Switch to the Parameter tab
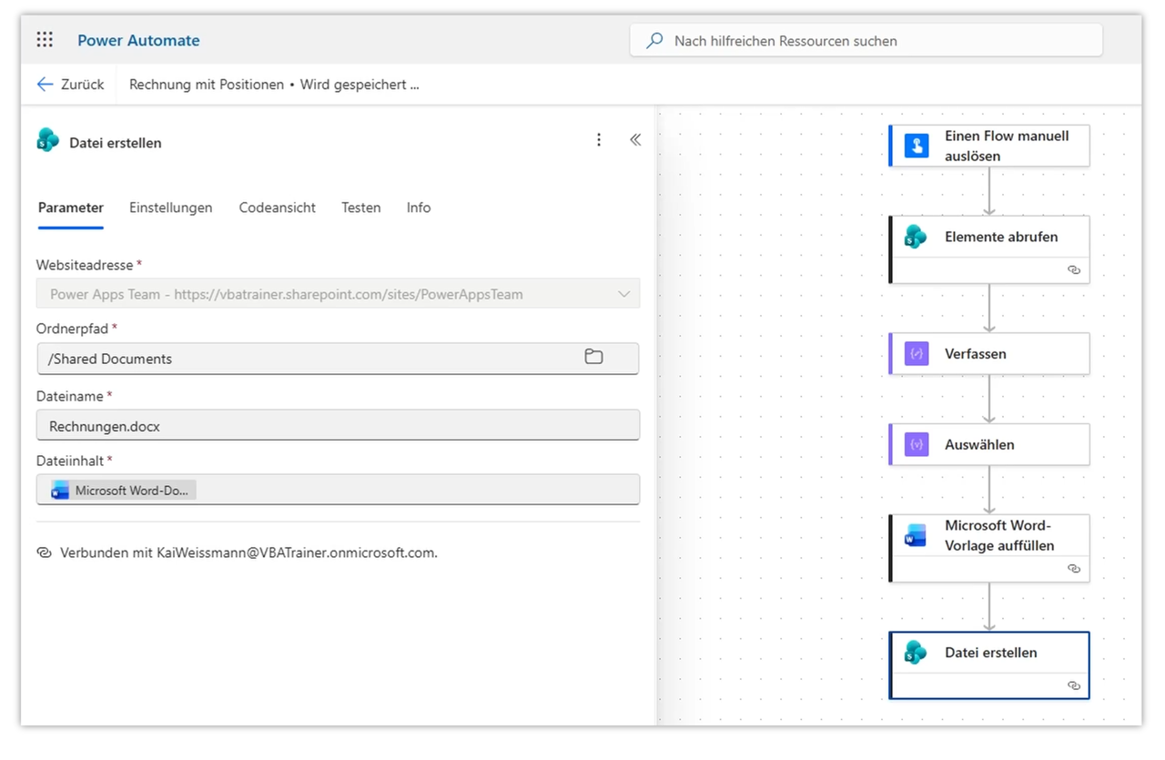1165x760 pixels. coord(71,208)
